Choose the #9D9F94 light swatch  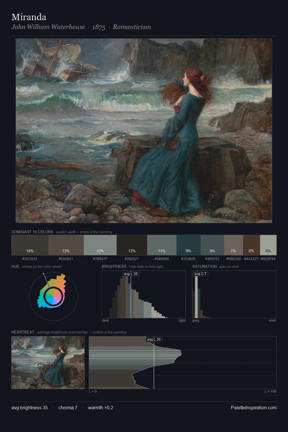268,245
